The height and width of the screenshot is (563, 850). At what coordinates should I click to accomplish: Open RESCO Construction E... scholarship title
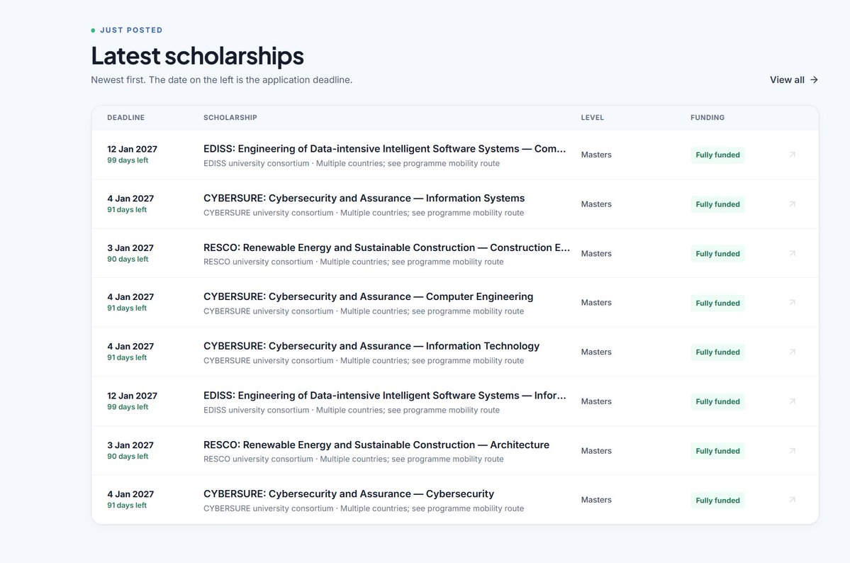point(386,247)
